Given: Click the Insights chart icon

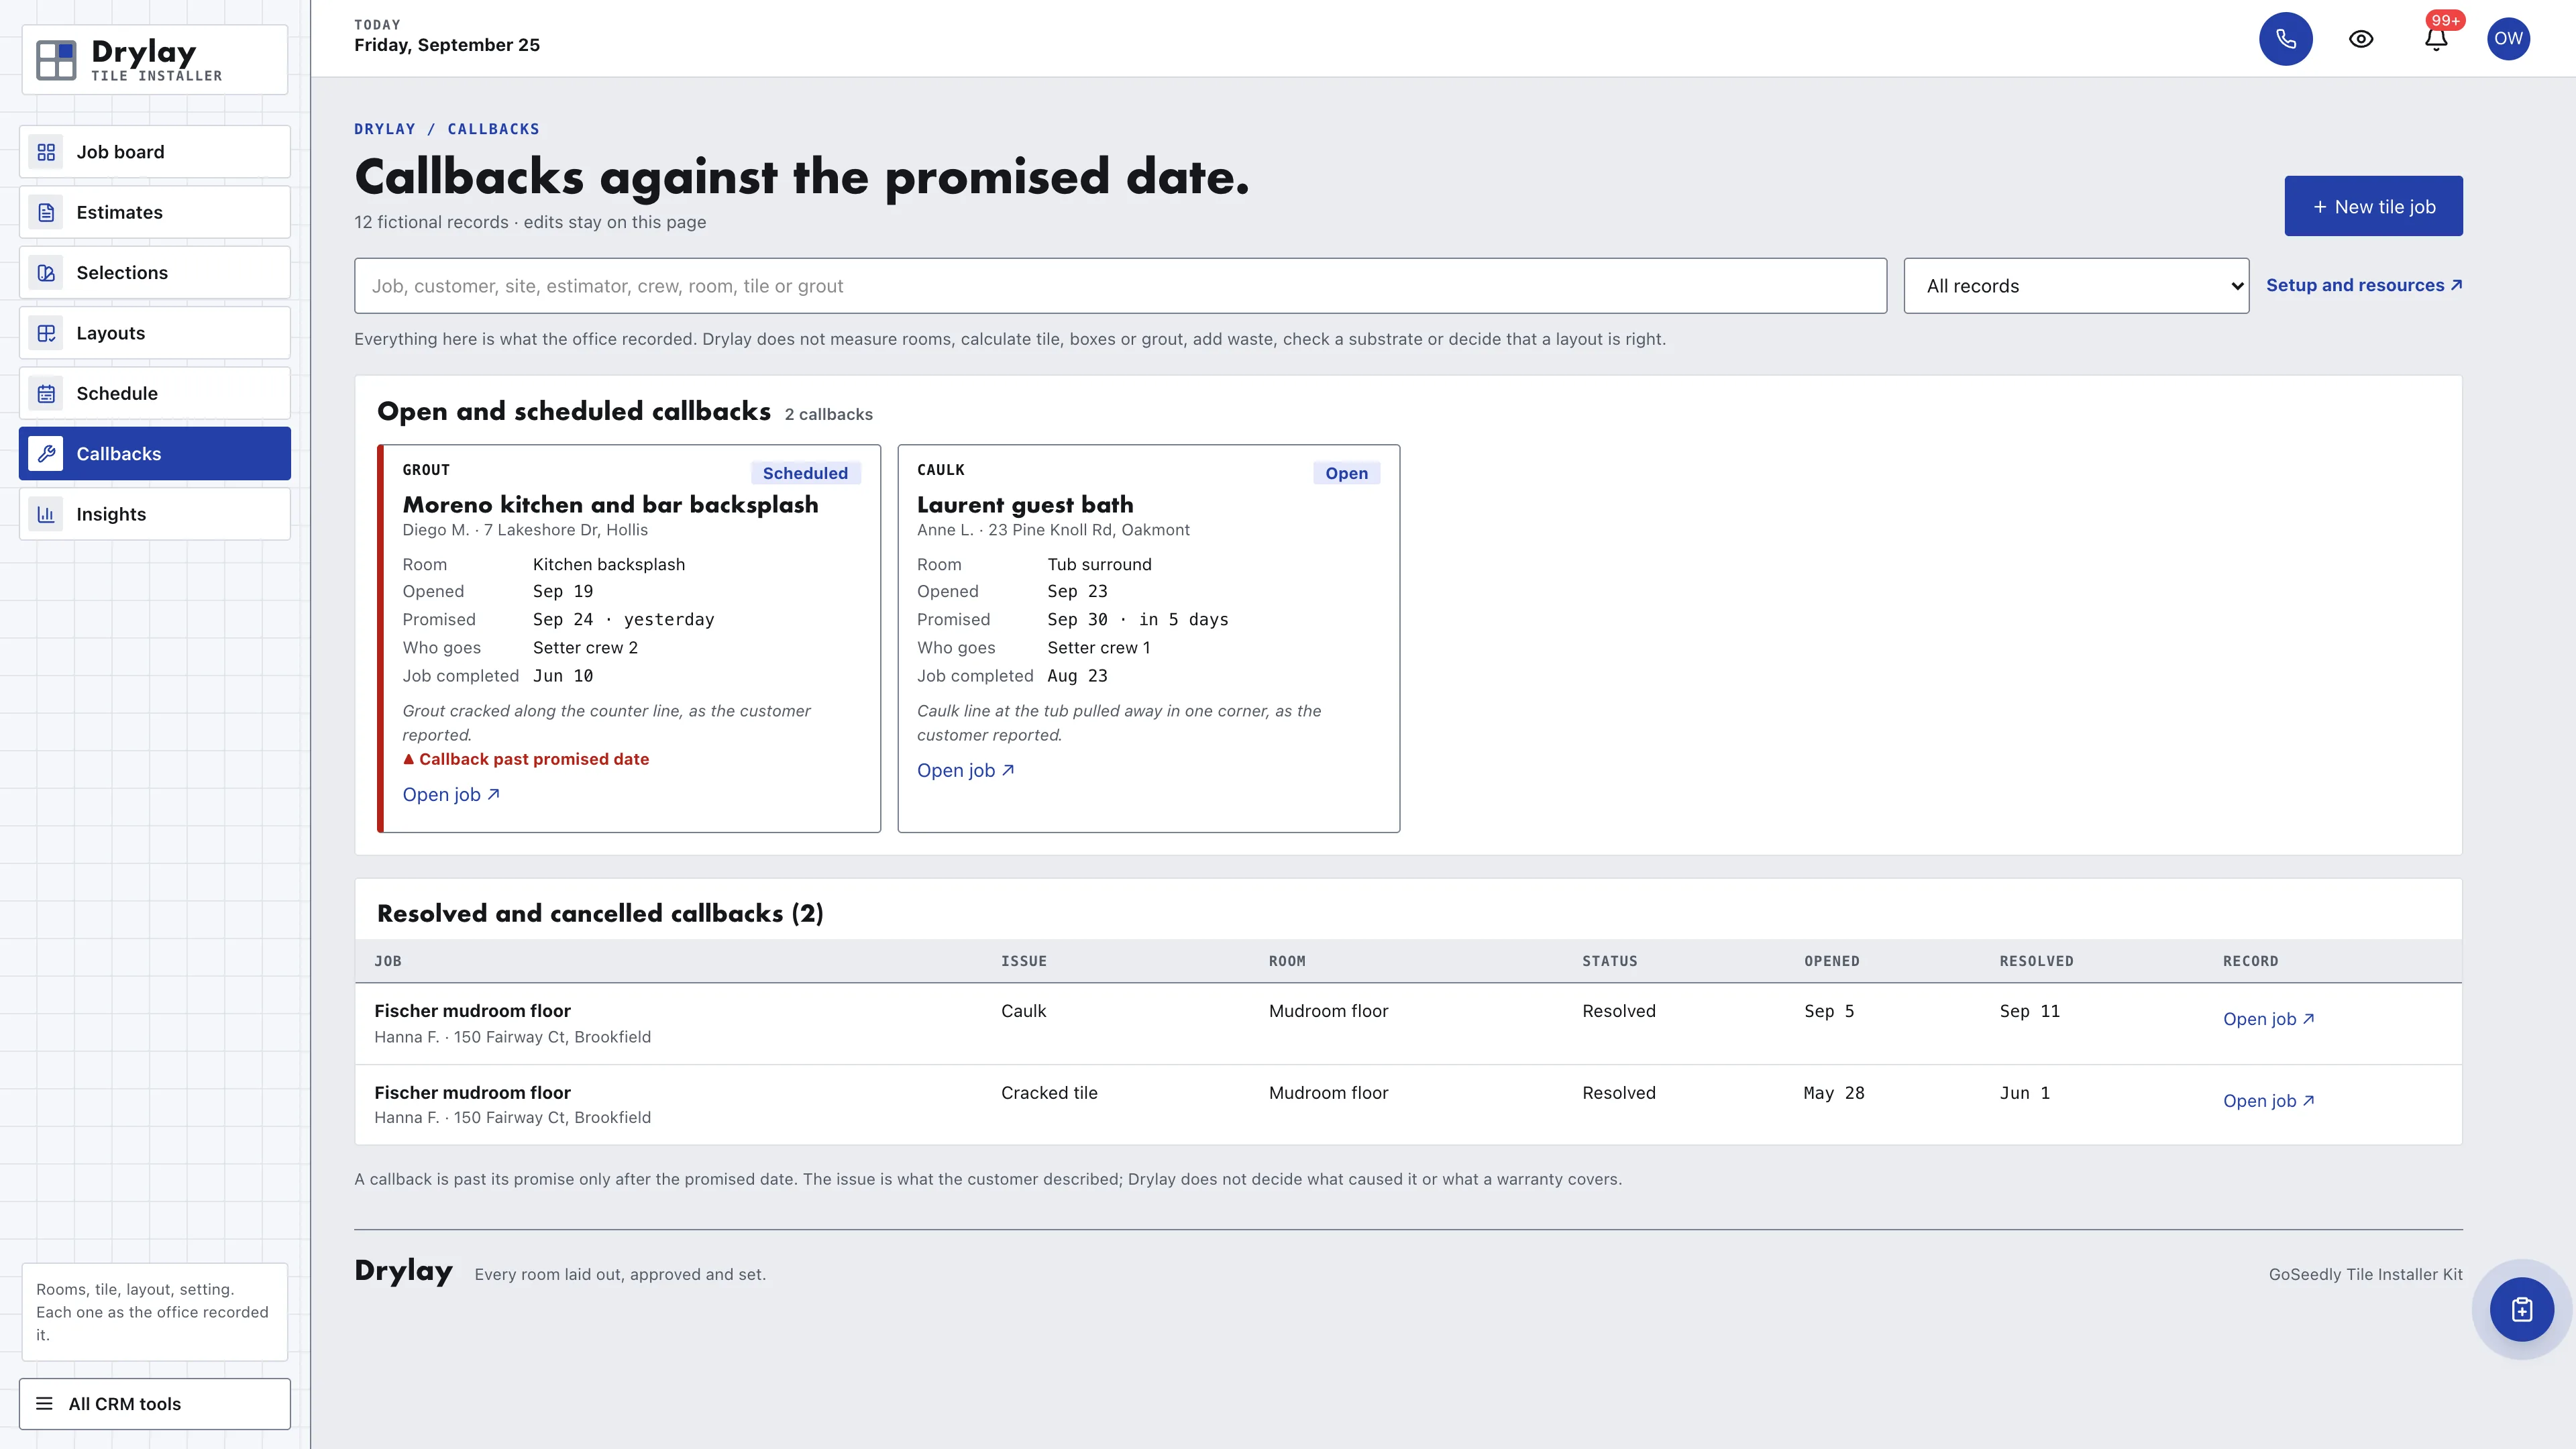Looking at the screenshot, I should tap(46, 514).
